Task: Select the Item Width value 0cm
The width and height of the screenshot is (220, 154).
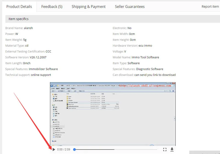Action: tap(132, 34)
